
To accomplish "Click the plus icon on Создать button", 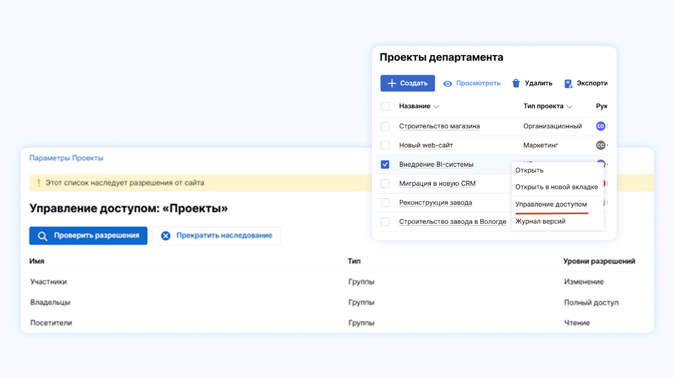I will [392, 83].
